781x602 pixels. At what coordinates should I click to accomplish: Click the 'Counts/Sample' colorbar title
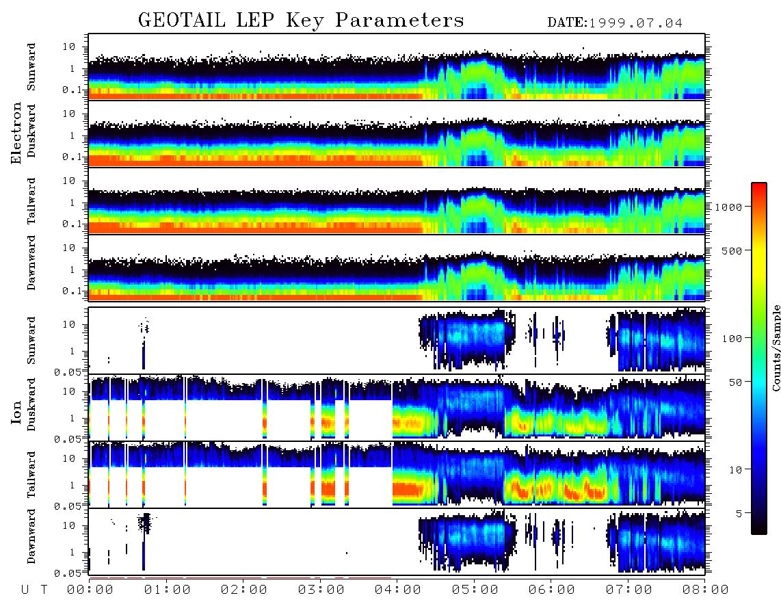(x=776, y=348)
